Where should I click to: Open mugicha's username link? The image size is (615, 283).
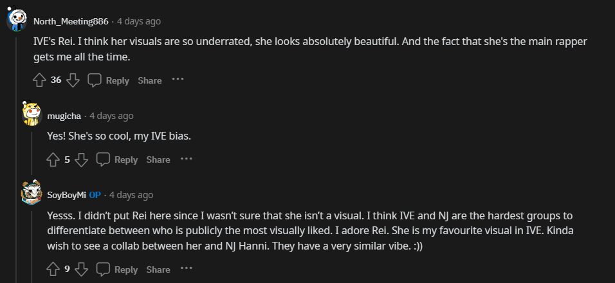click(x=64, y=116)
